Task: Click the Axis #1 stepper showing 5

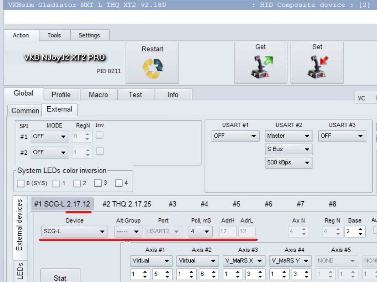Action: point(162,274)
